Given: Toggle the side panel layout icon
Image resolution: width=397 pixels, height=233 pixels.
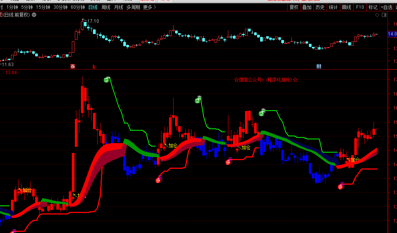Looking at the screenshot, I should pos(384,15).
